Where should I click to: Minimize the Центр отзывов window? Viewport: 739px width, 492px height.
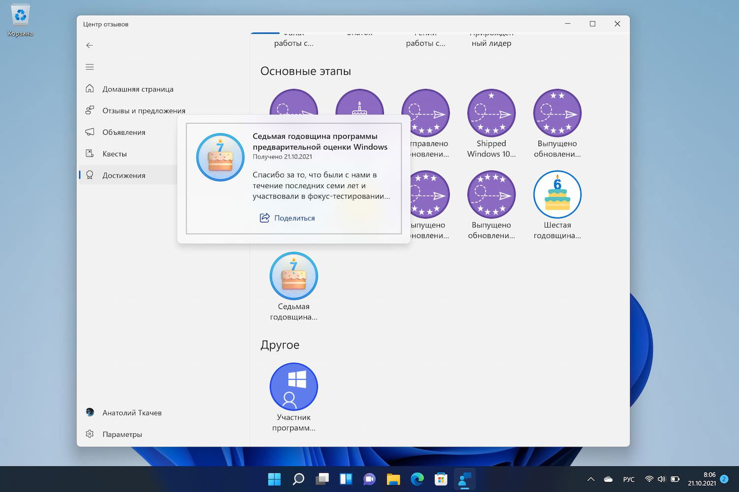click(568, 24)
